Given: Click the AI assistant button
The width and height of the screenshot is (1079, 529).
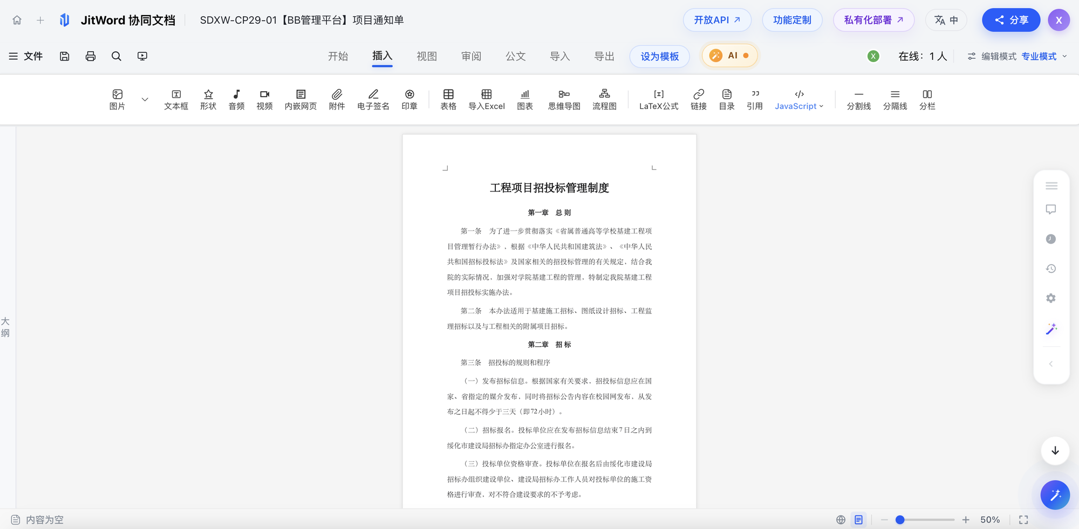Looking at the screenshot, I should [x=729, y=56].
